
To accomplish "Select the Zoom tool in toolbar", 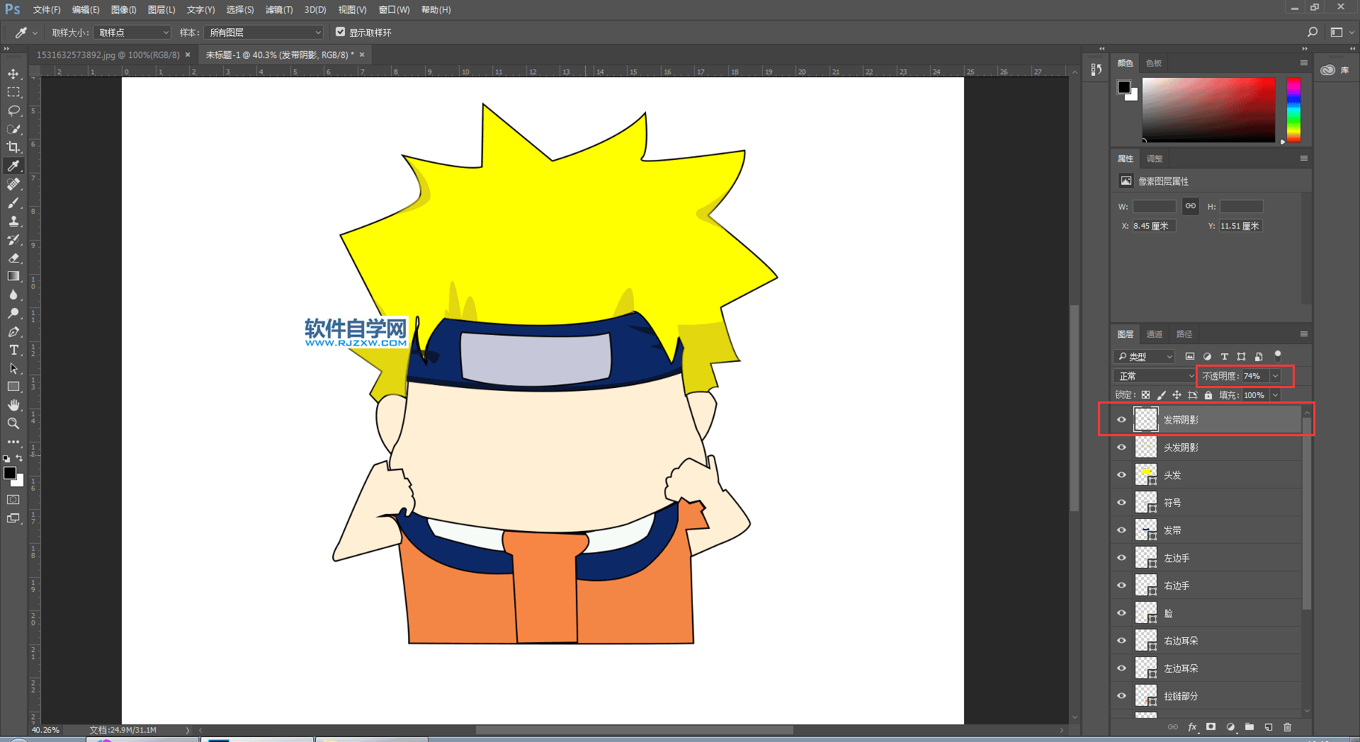I will coord(13,423).
